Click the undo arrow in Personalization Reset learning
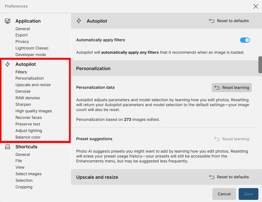 pyautogui.click(x=217, y=88)
